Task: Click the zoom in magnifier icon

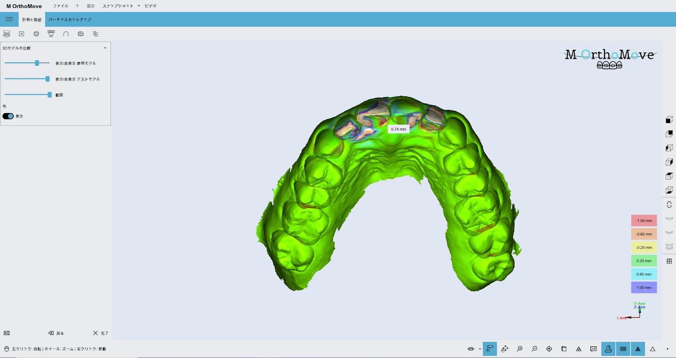Action: coord(519,349)
